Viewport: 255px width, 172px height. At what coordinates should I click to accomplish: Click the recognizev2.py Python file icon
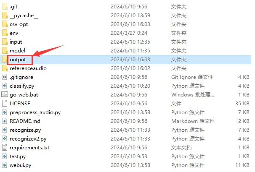point(5,138)
